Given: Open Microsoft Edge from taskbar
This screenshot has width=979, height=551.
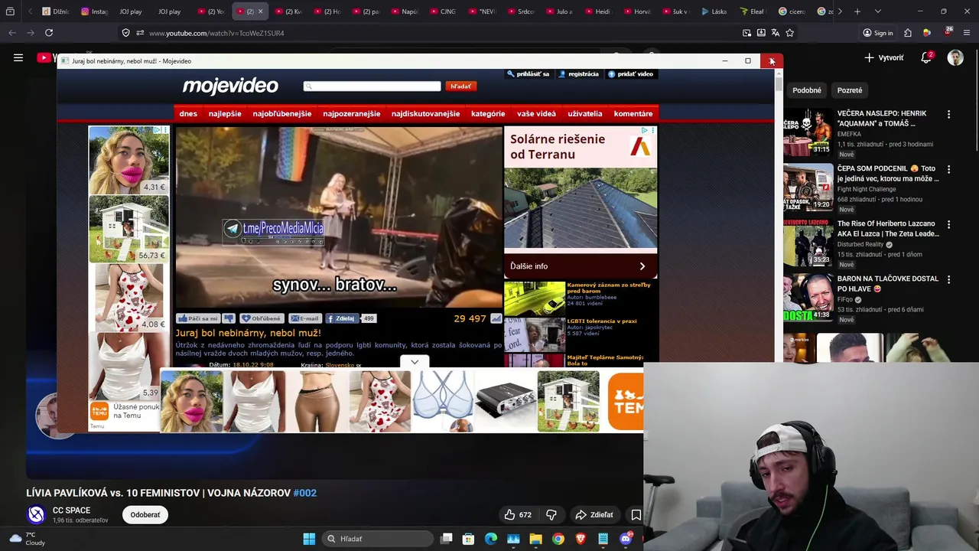Looking at the screenshot, I should click(x=491, y=539).
